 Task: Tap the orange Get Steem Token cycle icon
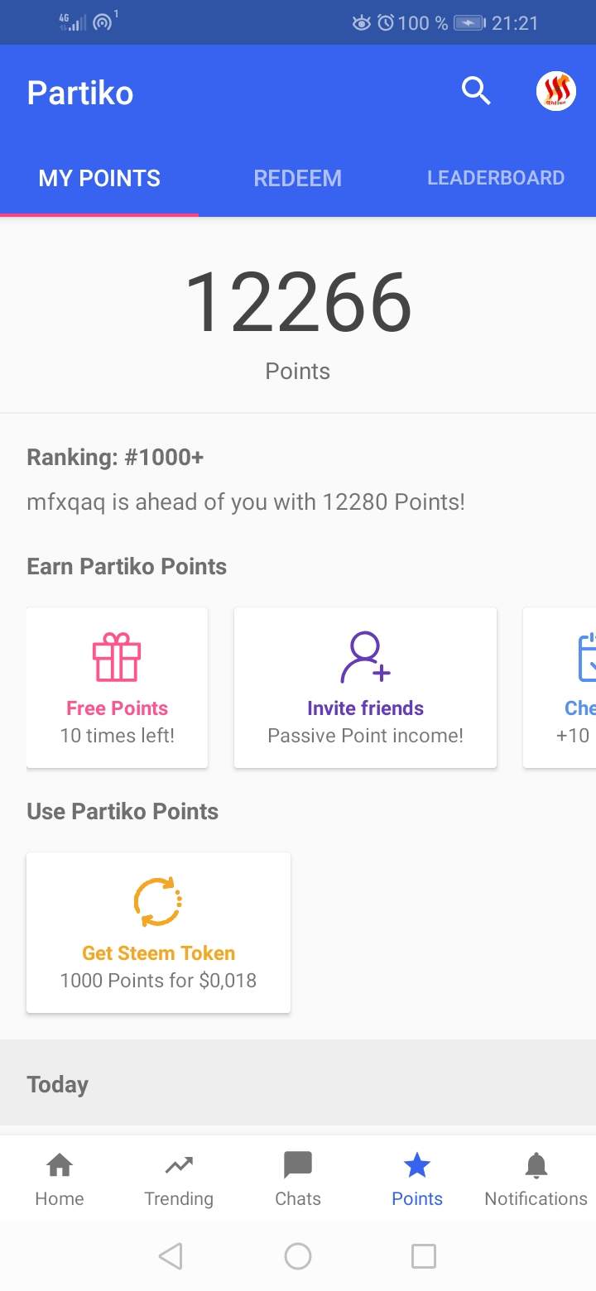(x=158, y=902)
